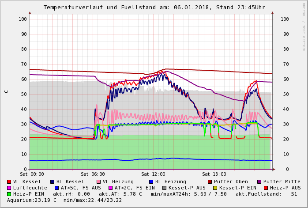This screenshot has height=208, width=308.
Task: Click the AT>5C, FS AUS legend swatch
Action: point(57,188)
